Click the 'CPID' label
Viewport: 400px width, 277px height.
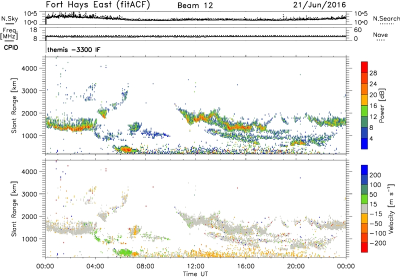[11, 47]
